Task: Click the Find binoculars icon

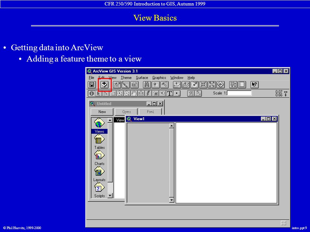Action: coord(147,85)
